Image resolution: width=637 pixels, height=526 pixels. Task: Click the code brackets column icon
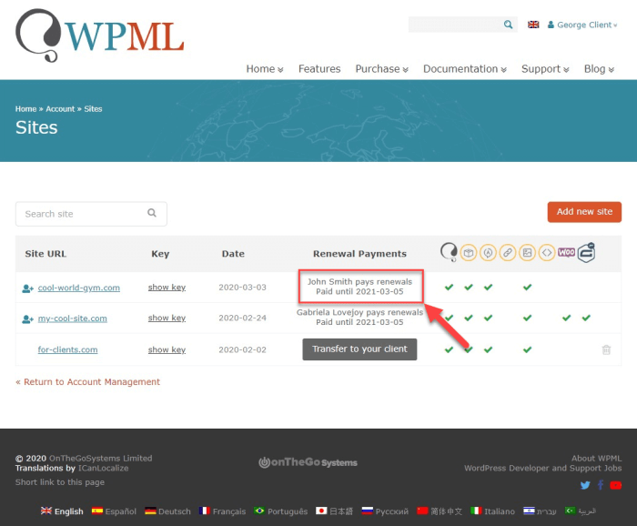pos(547,253)
